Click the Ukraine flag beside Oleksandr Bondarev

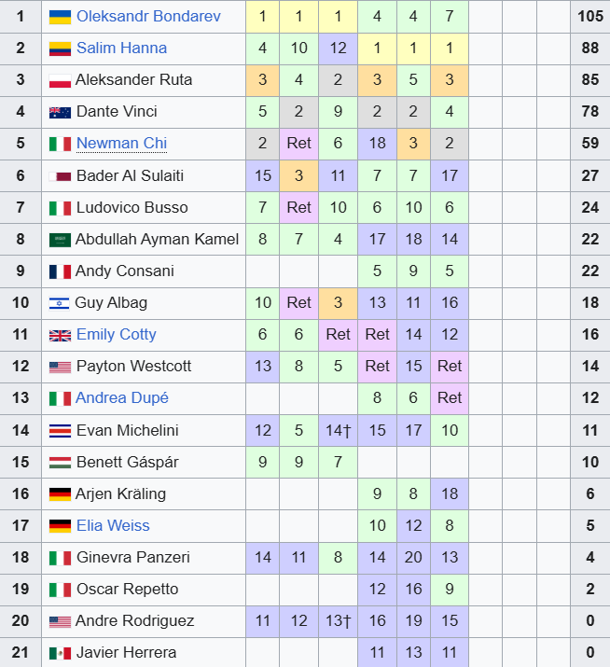click(x=60, y=17)
